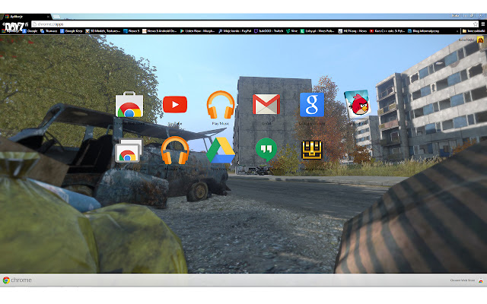
Task: Select the Aplikacje browser tab
Action: click(27, 17)
